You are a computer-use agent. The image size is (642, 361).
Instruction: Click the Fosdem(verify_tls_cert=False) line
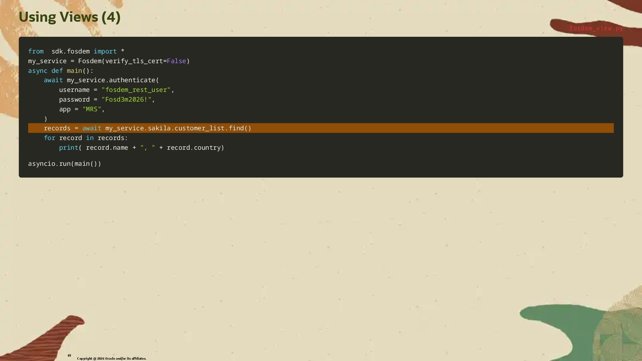click(x=109, y=61)
